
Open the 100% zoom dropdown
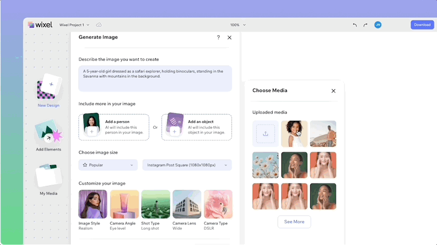(x=238, y=25)
